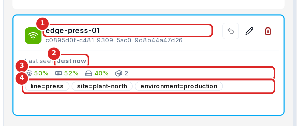Click the cube package icon
Image resolution: width=297 pixels, height=126 pixels.
119,73
